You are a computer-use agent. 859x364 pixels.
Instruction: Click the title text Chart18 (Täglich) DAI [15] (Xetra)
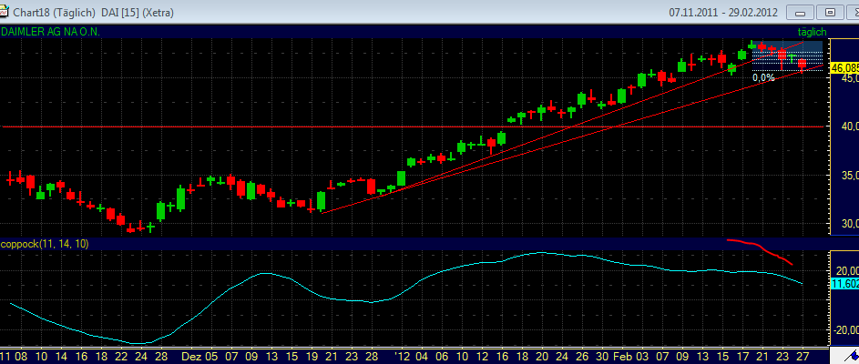tap(93, 12)
